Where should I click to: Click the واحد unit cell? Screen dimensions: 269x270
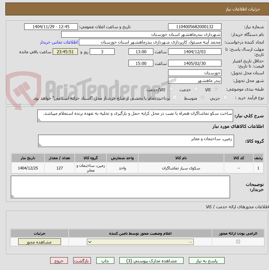coord(122,168)
